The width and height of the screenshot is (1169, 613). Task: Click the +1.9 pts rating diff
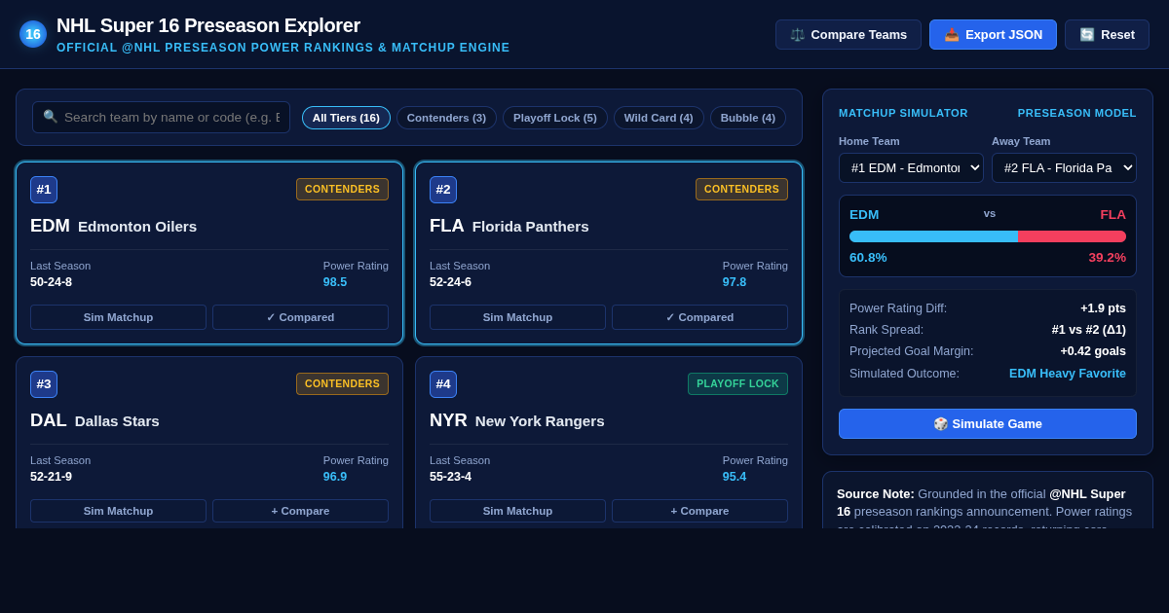point(1103,308)
